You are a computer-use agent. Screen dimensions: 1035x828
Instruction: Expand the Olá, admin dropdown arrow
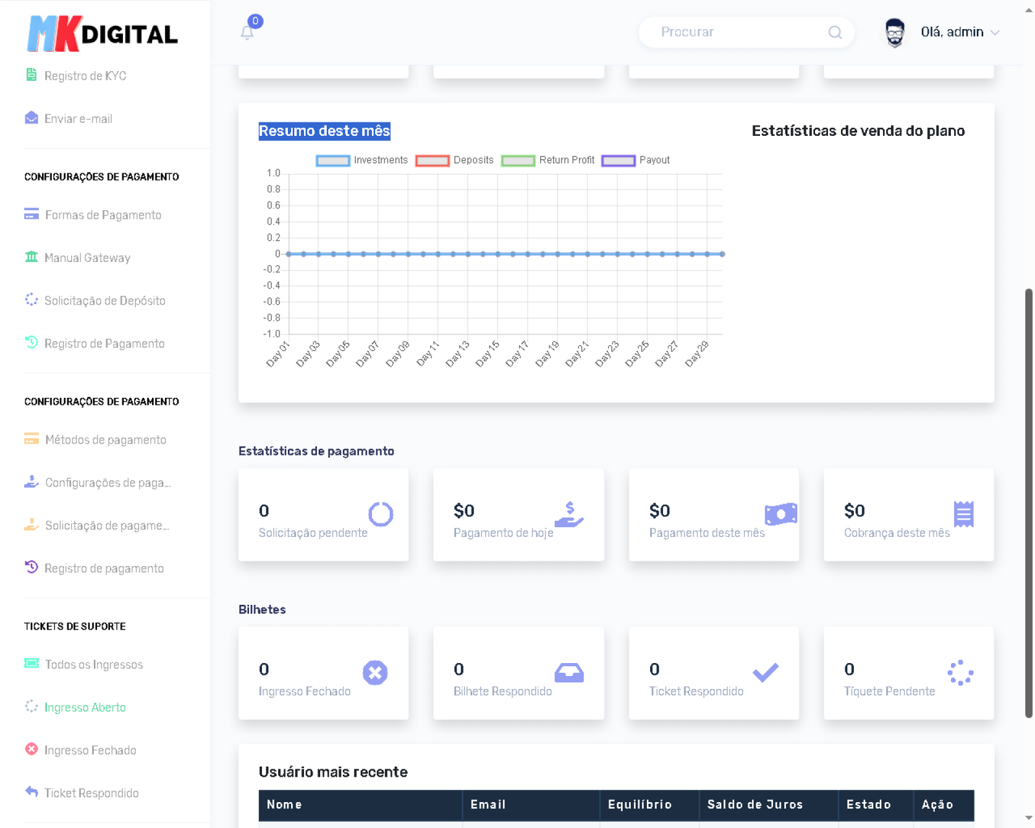996,33
